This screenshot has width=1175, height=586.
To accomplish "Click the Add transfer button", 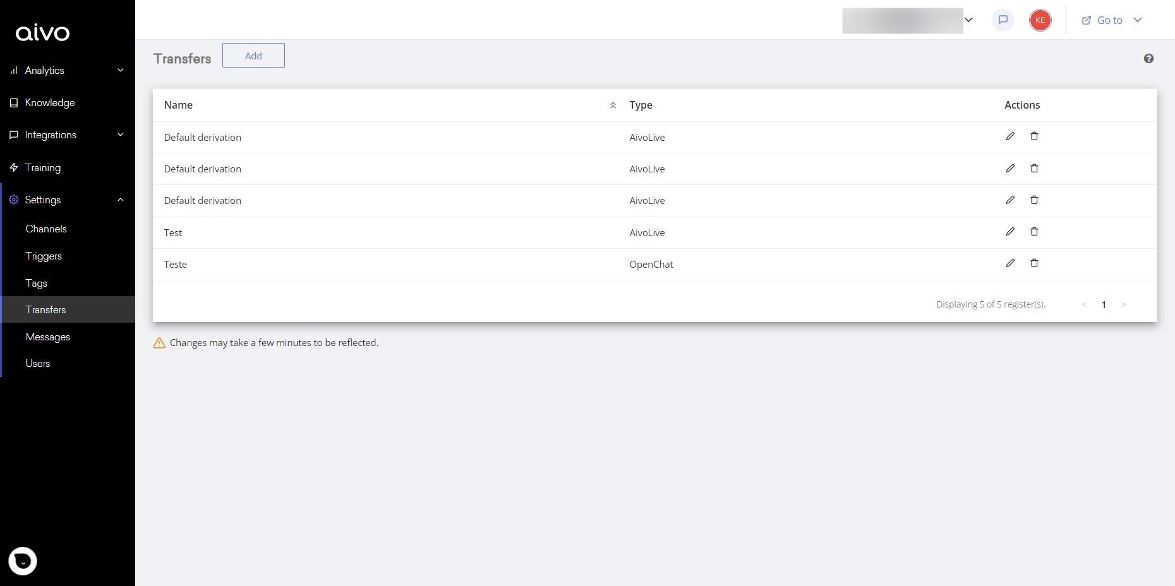I will pyautogui.click(x=253, y=56).
